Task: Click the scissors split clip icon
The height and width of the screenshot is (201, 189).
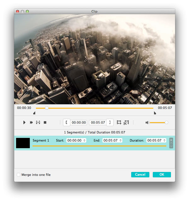Action: (x=126, y=122)
